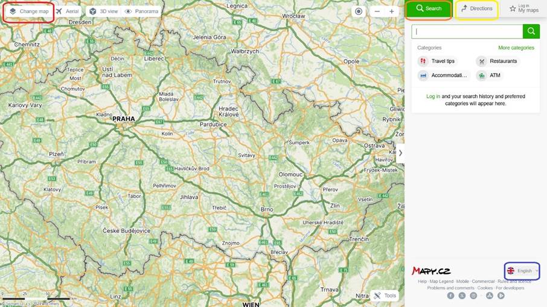Select the Restaurants category icon

481,61
